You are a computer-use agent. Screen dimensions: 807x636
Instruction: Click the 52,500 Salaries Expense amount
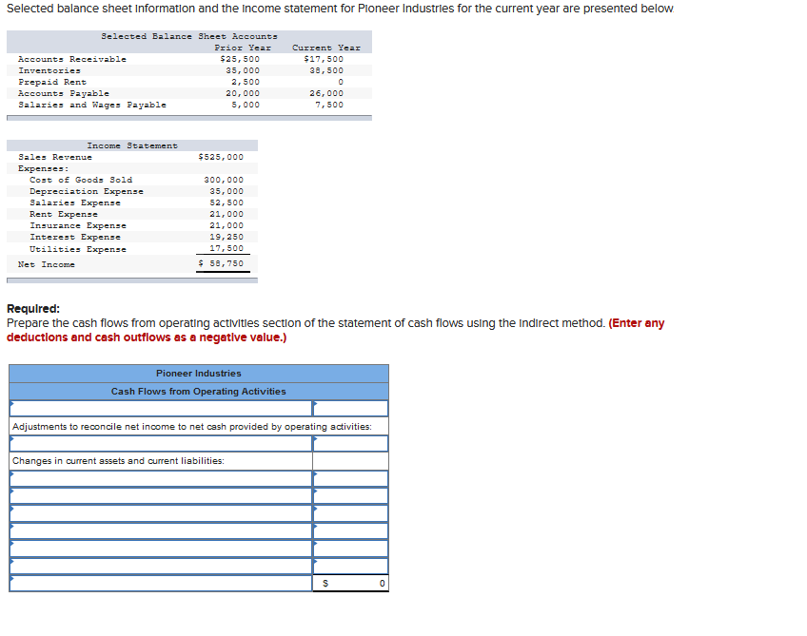pyautogui.click(x=226, y=202)
